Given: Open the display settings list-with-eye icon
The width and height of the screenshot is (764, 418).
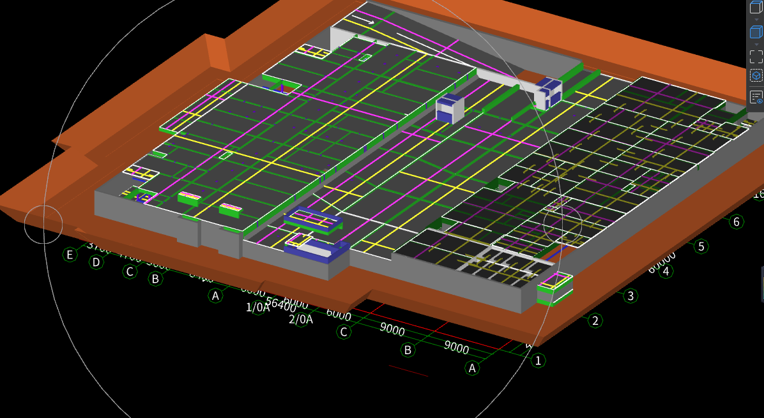Looking at the screenshot, I should point(756,97).
